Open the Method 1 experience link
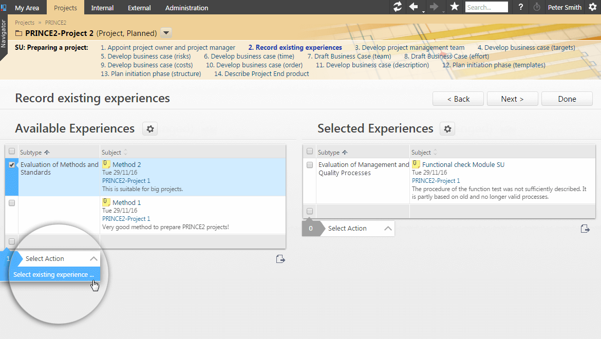 126,202
